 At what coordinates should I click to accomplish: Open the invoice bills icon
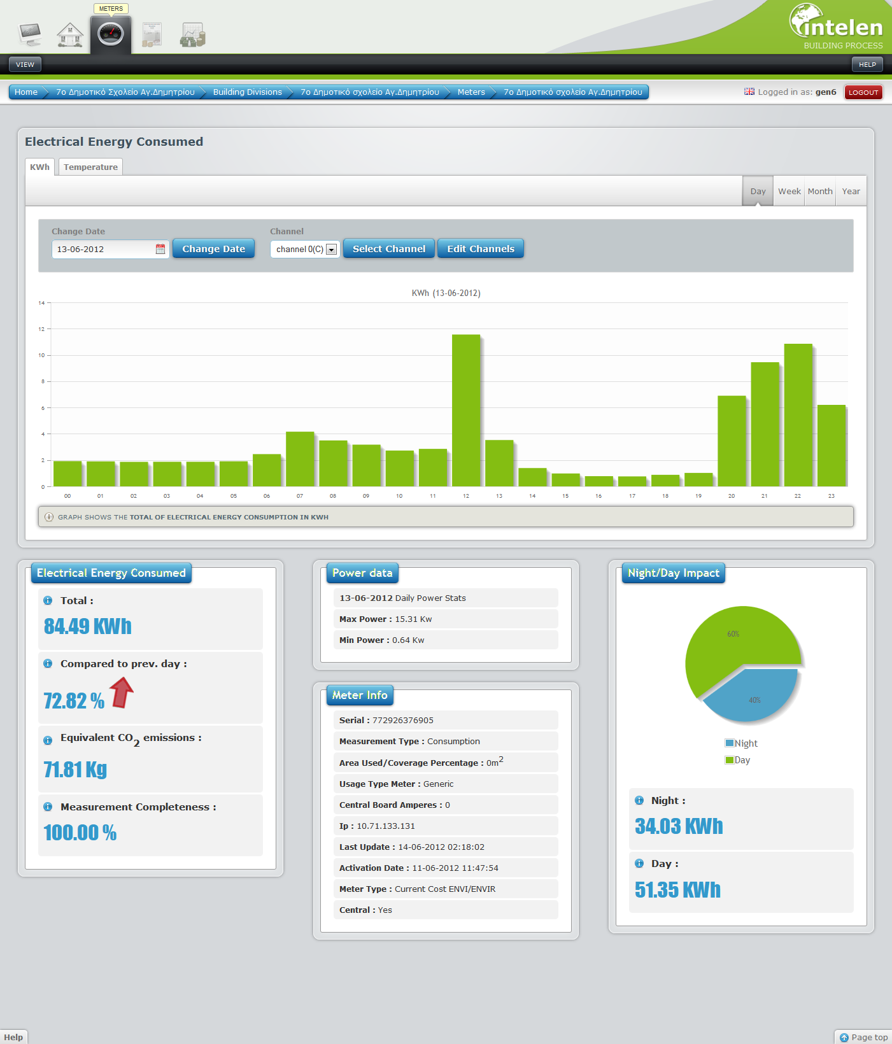click(152, 34)
